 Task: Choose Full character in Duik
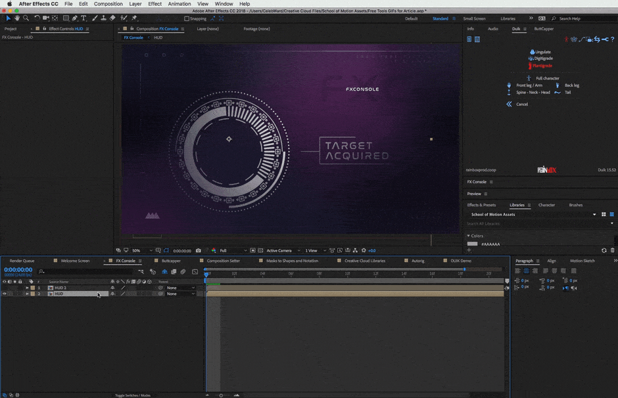coord(548,78)
